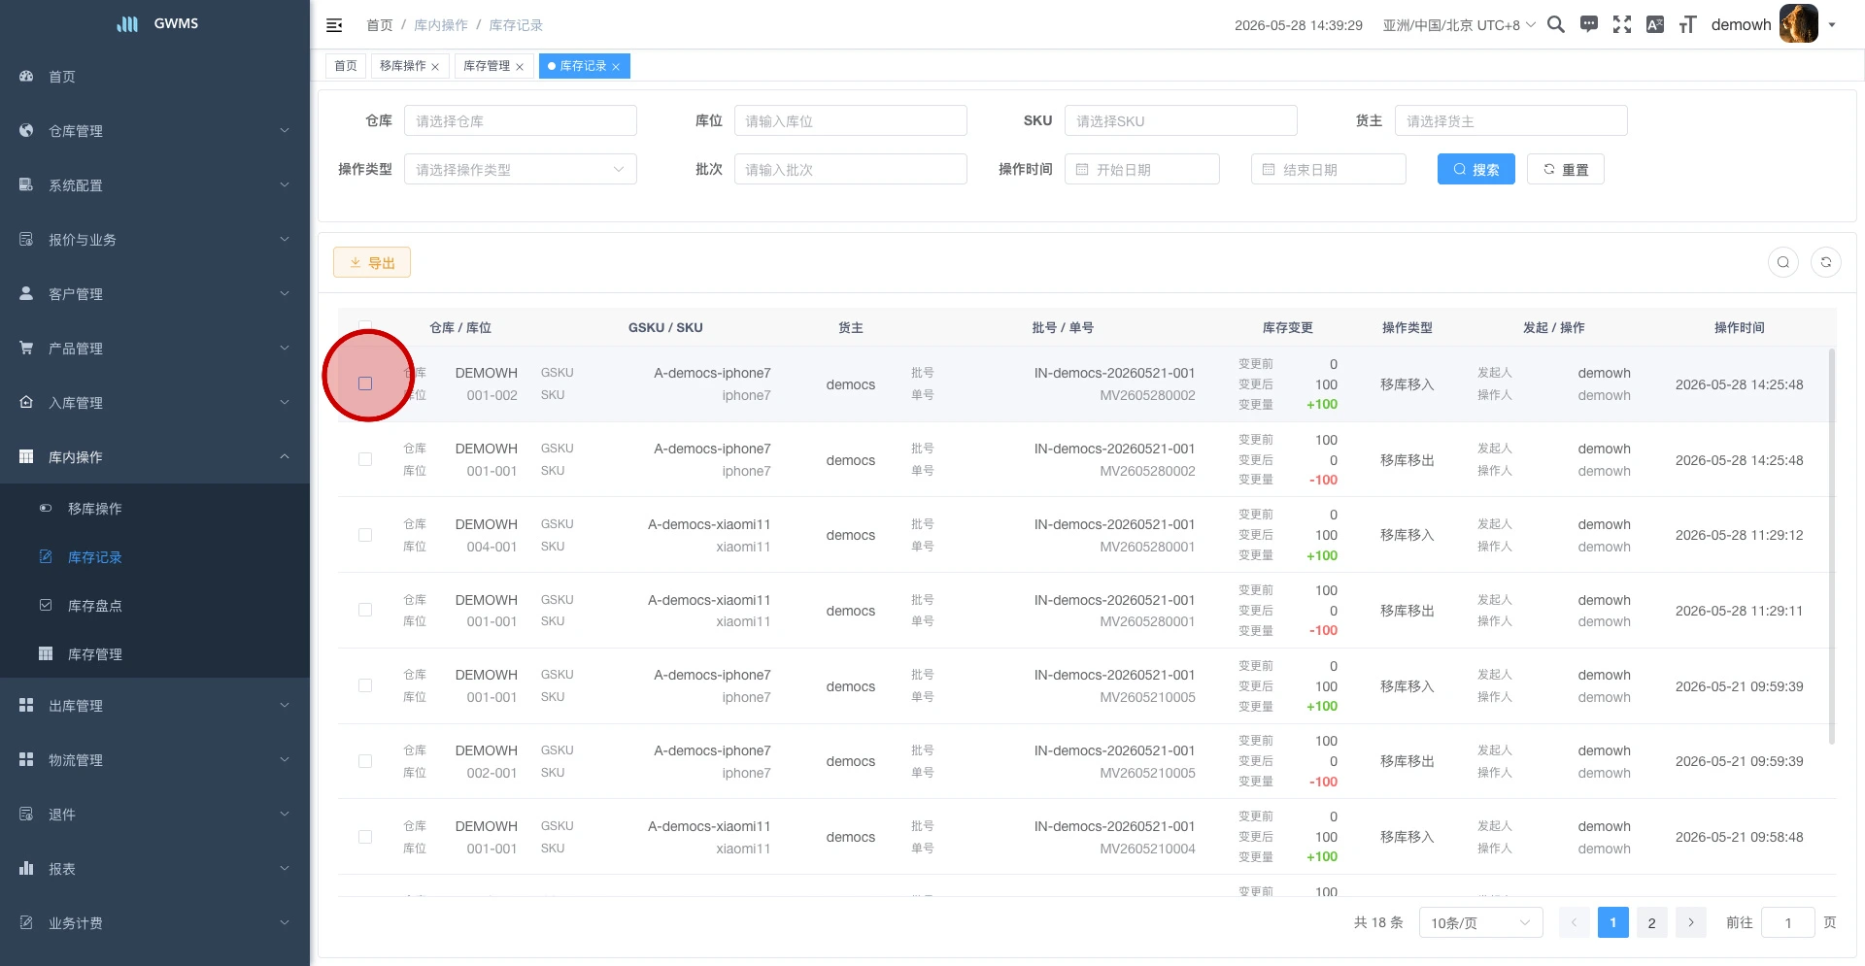Click the 导出 export button
The image size is (1865, 966).
(x=372, y=262)
